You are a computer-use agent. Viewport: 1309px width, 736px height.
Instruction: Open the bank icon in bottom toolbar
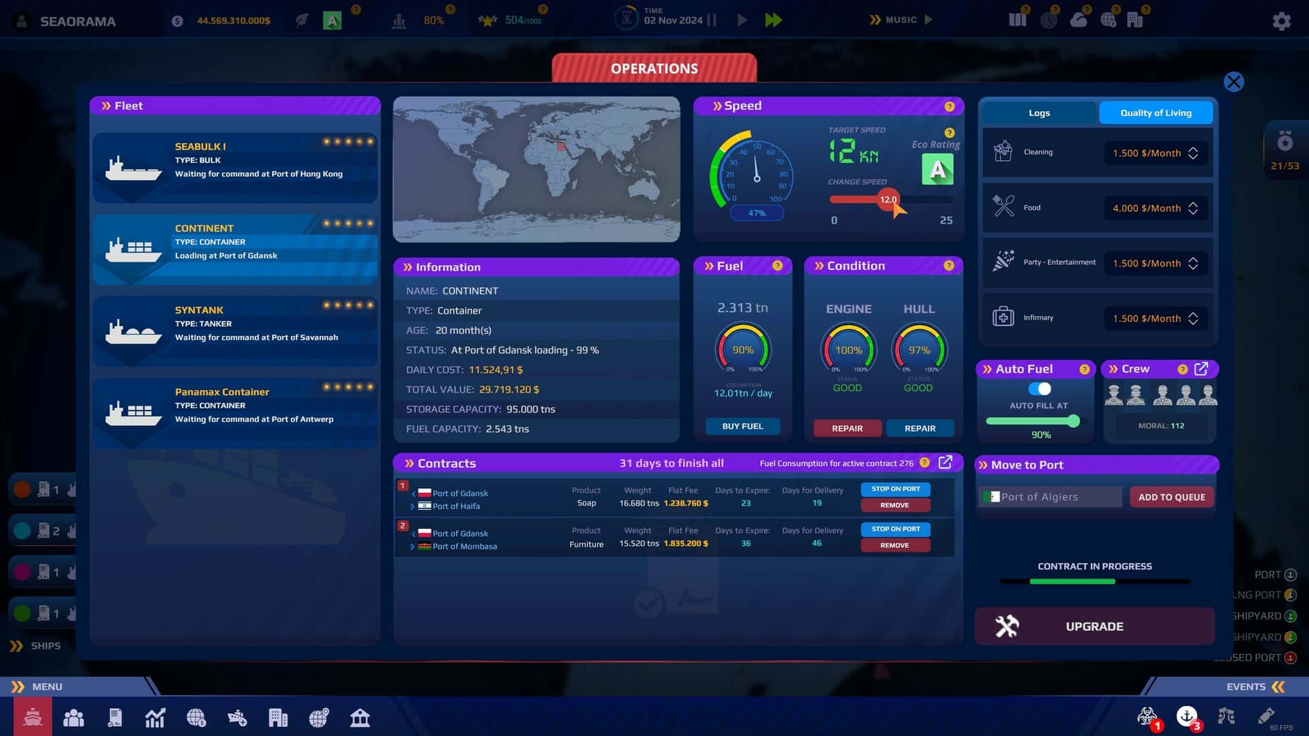(x=360, y=717)
